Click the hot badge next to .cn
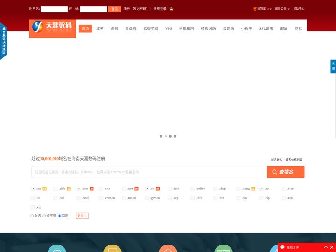The height and width of the screenshot is (252, 336). (x=158, y=189)
